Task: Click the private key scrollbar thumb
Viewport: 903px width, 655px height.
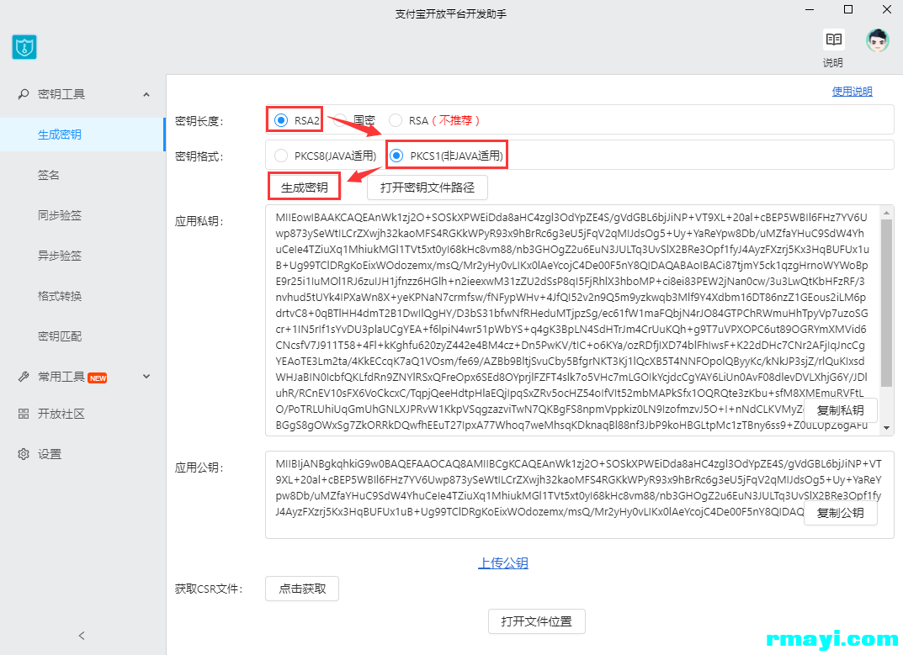Action: (886, 302)
